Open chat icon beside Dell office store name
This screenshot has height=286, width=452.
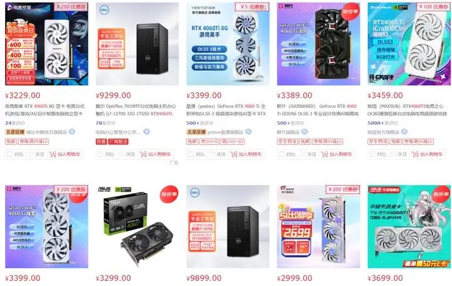click(146, 132)
